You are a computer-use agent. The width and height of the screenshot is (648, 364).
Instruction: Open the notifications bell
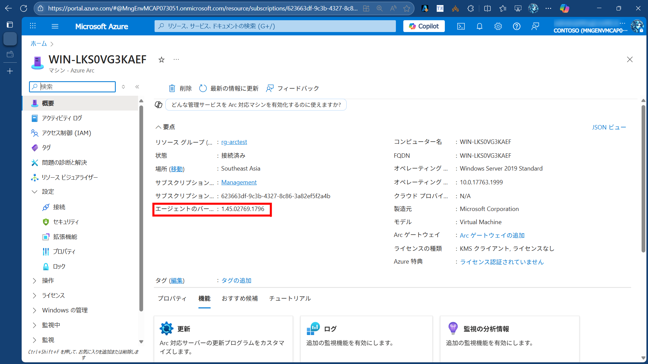point(479,26)
